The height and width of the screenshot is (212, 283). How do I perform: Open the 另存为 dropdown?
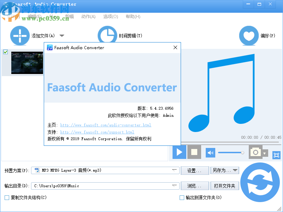(225, 170)
